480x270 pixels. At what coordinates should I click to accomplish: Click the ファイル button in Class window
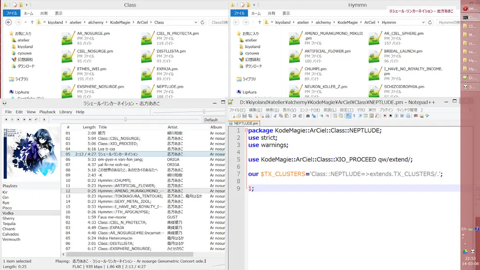tap(12, 13)
